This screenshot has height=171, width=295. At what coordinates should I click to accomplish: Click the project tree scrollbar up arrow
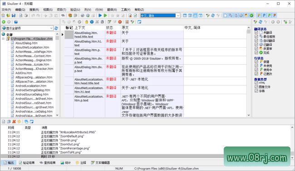[x=57, y=34]
